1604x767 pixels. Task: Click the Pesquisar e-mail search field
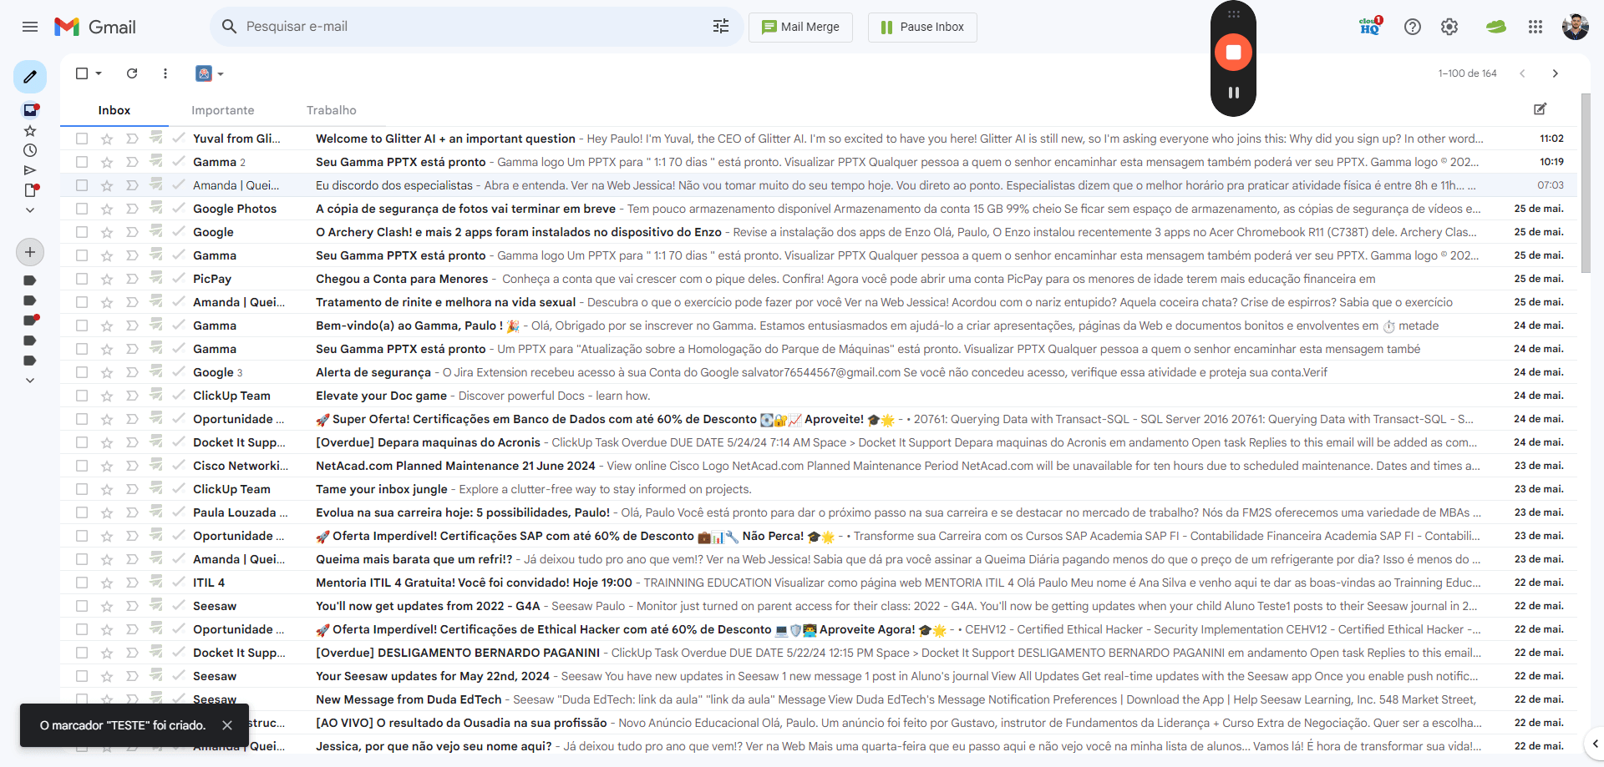[476, 27]
